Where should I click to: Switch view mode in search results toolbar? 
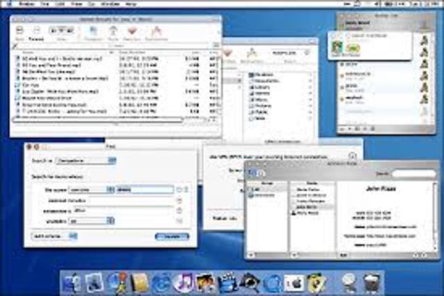point(62,31)
